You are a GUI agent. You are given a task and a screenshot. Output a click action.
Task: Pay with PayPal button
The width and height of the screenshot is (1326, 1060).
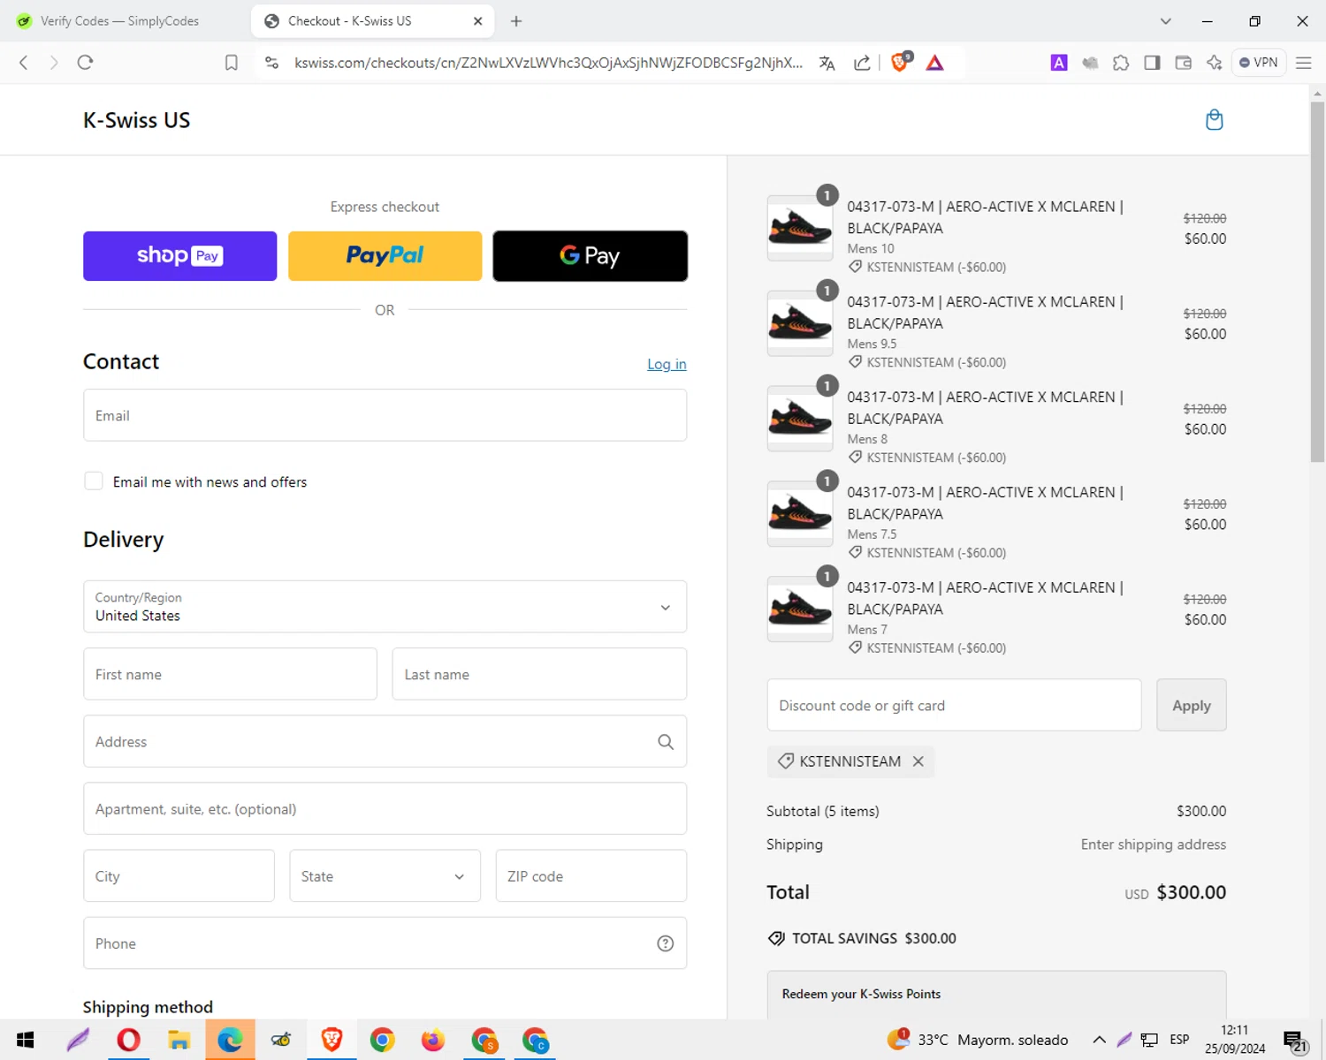(x=385, y=256)
